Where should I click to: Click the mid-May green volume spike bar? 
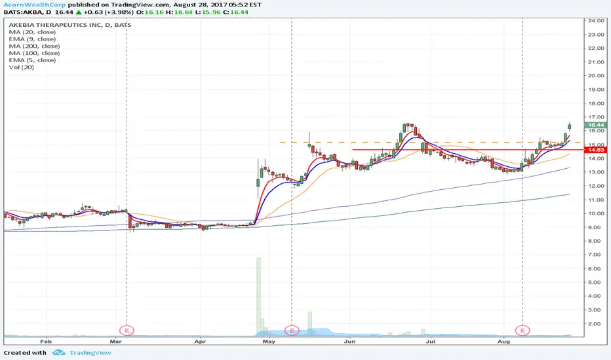310,323
